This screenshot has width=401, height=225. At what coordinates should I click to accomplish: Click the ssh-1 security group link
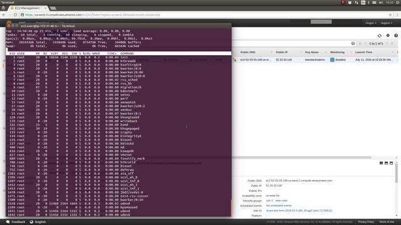pyautogui.click(x=269, y=201)
